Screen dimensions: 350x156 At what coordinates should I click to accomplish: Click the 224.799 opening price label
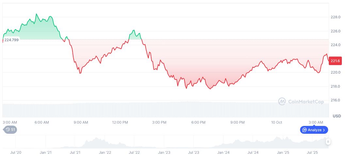[x=11, y=40]
